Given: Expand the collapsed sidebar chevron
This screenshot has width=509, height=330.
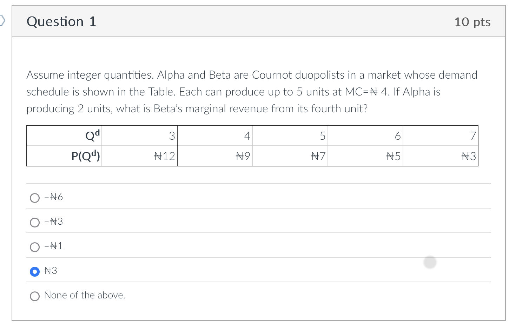Looking at the screenshot, I should tap(2, 21).
